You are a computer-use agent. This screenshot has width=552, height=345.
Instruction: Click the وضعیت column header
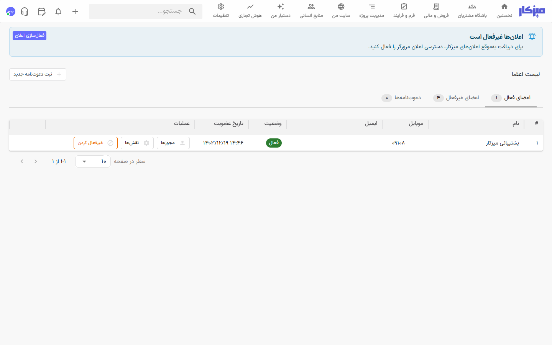click(273, 123)
